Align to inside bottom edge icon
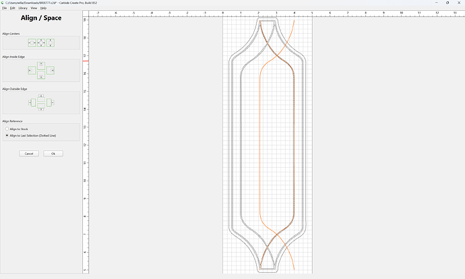Viewport: 465px width, 279px height. [41, 75]
